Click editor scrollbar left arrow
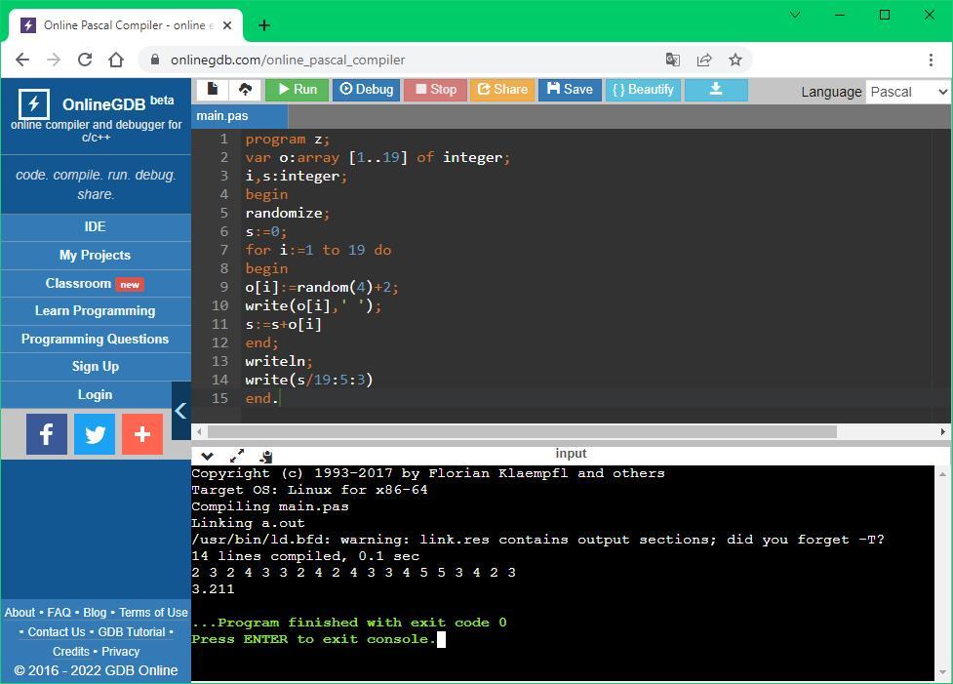 199,431
